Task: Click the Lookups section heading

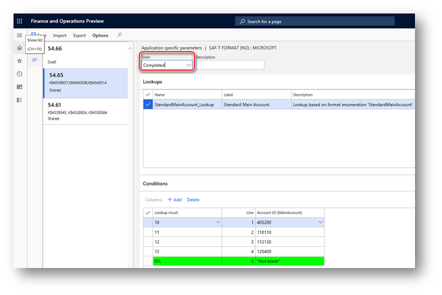Action: (152, 82)
